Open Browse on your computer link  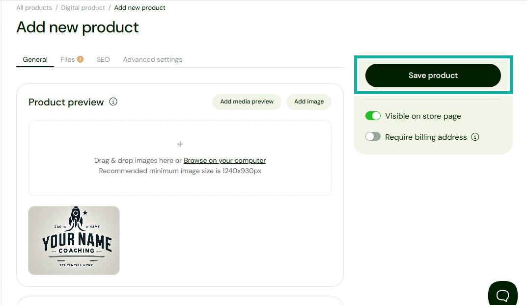tap(224, 160)
